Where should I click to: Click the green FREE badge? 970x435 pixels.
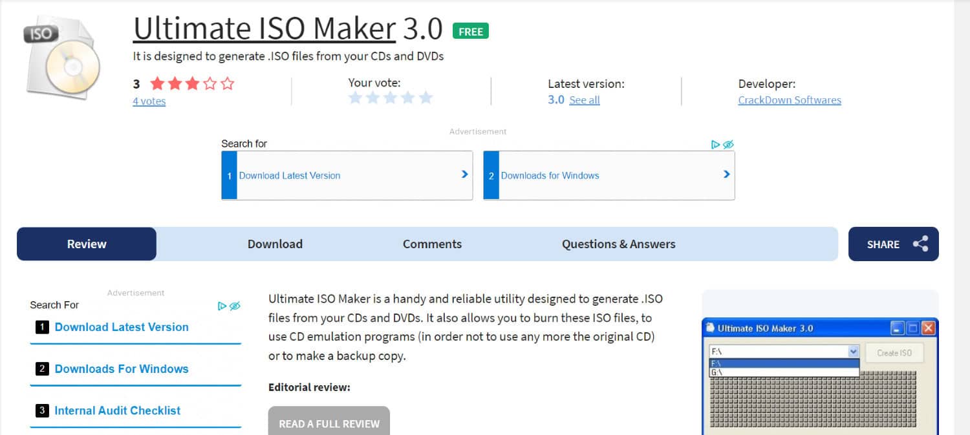(471, 31)
